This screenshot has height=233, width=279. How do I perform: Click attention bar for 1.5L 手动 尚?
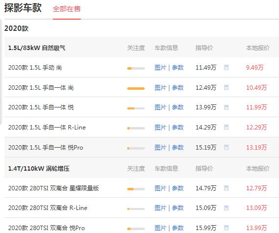pyautogui.click(x=136, y=68)
